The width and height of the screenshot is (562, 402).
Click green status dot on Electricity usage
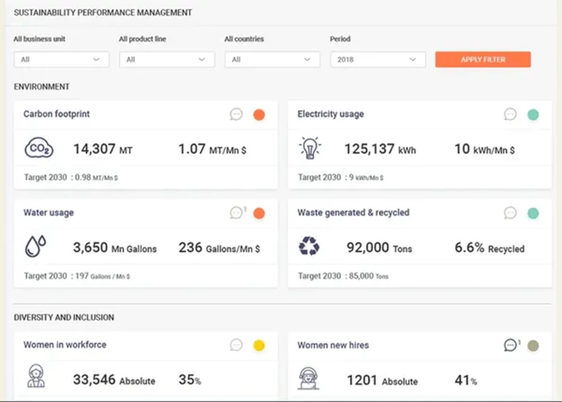pos(533,115)
